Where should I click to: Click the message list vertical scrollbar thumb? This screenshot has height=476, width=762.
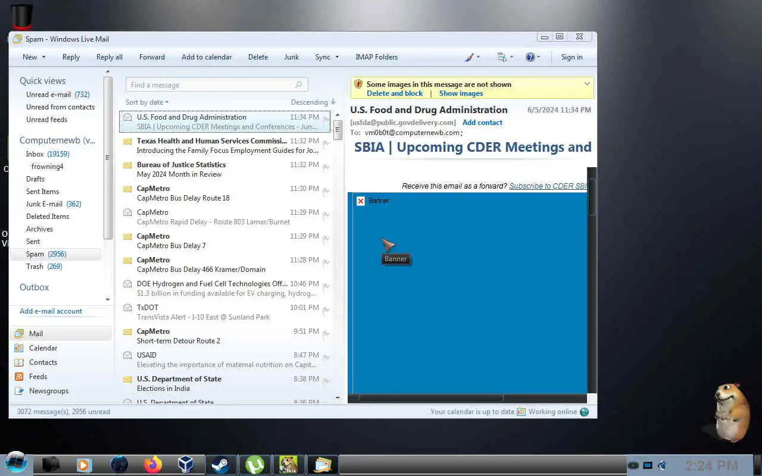coord(338,130)
